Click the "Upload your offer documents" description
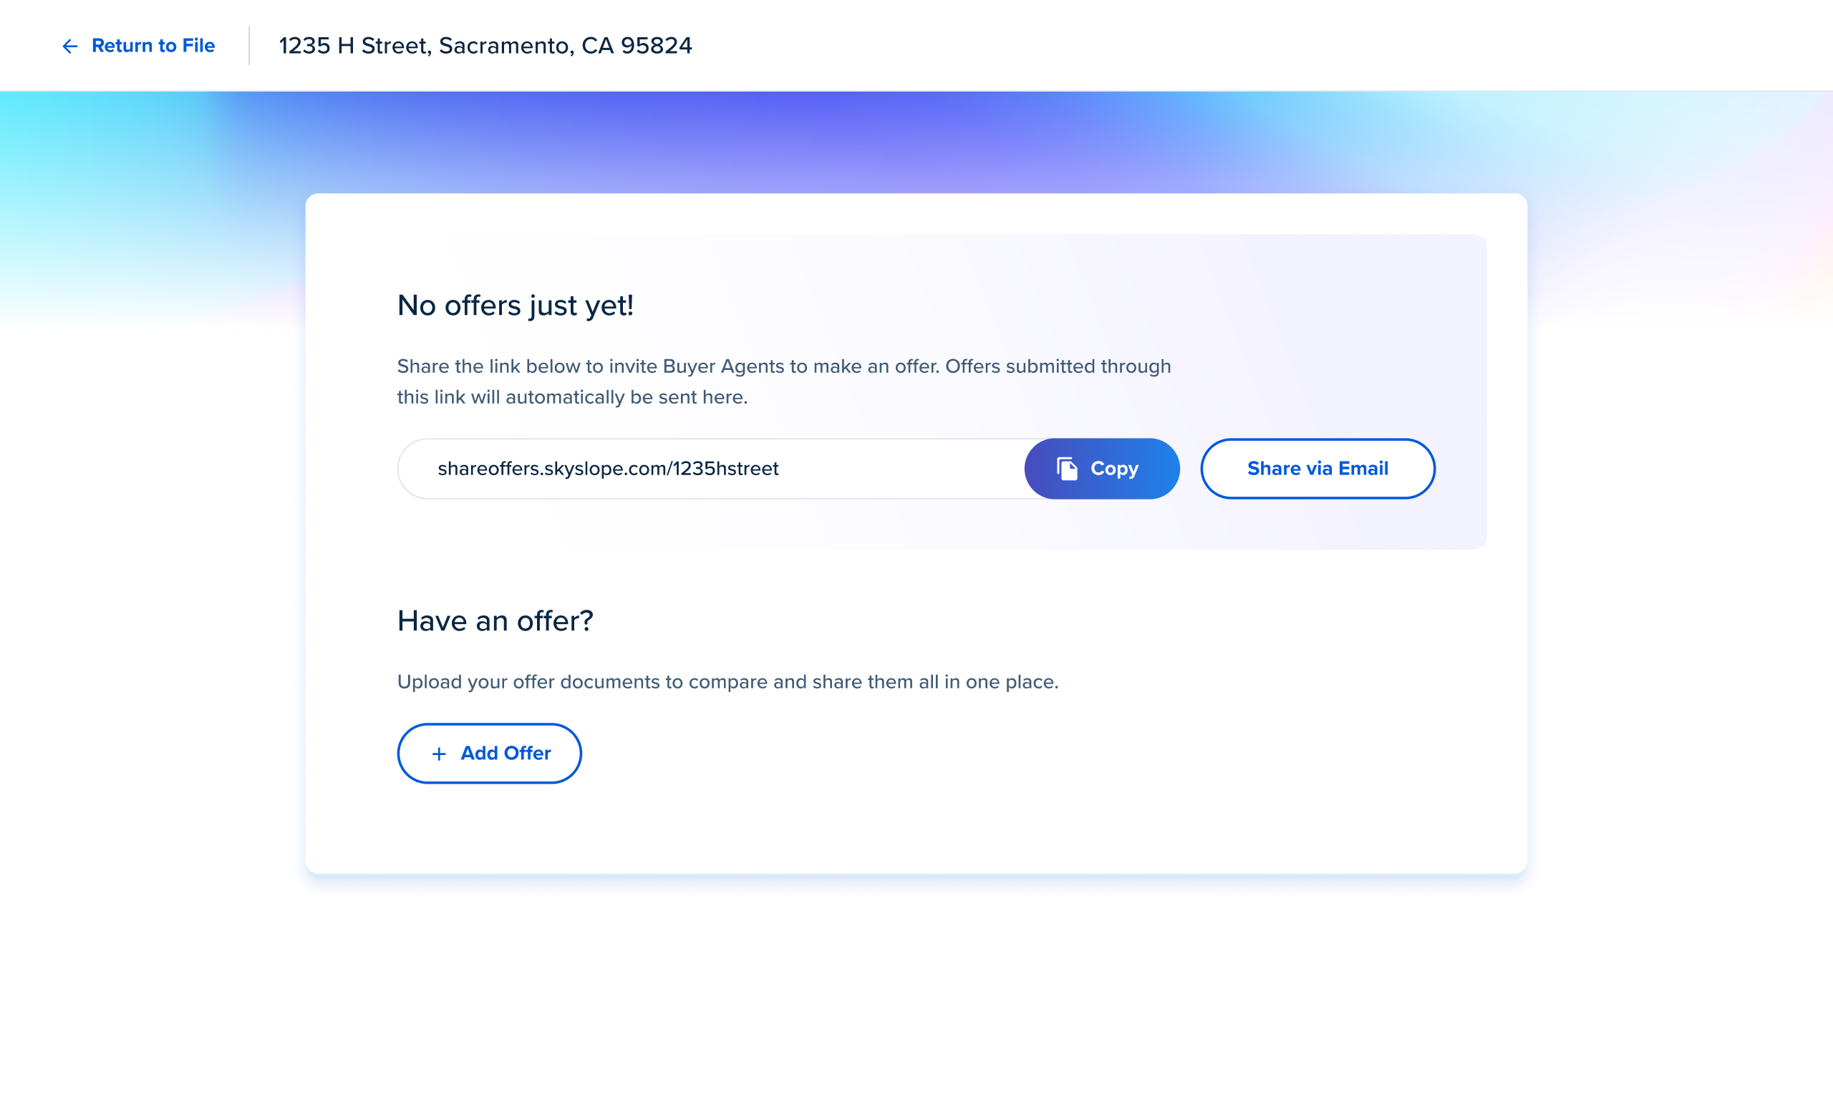The height and width of the screenshot is (1120, 1833). pyautogui.click(x=727, y=682)
